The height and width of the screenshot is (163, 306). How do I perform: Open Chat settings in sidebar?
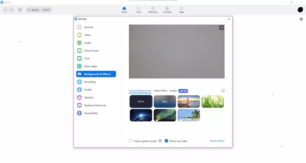(x=96, y=58)
